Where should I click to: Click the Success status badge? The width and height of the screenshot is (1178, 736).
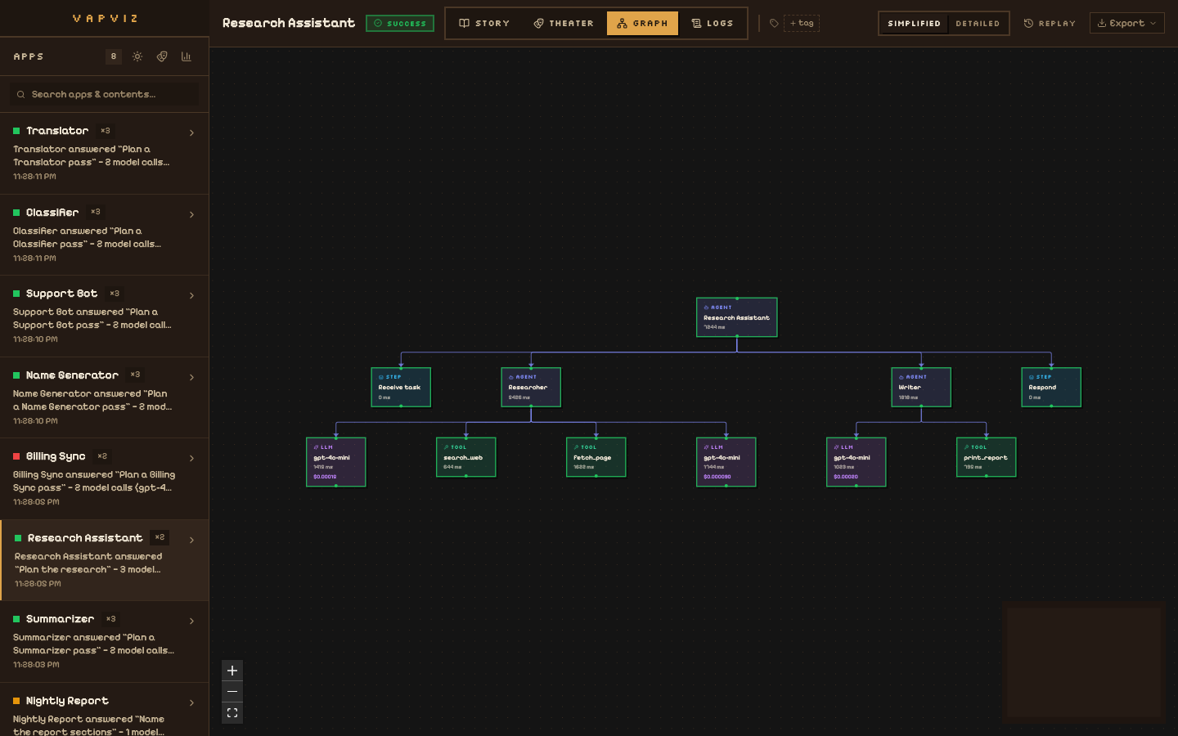coord(400,23)
